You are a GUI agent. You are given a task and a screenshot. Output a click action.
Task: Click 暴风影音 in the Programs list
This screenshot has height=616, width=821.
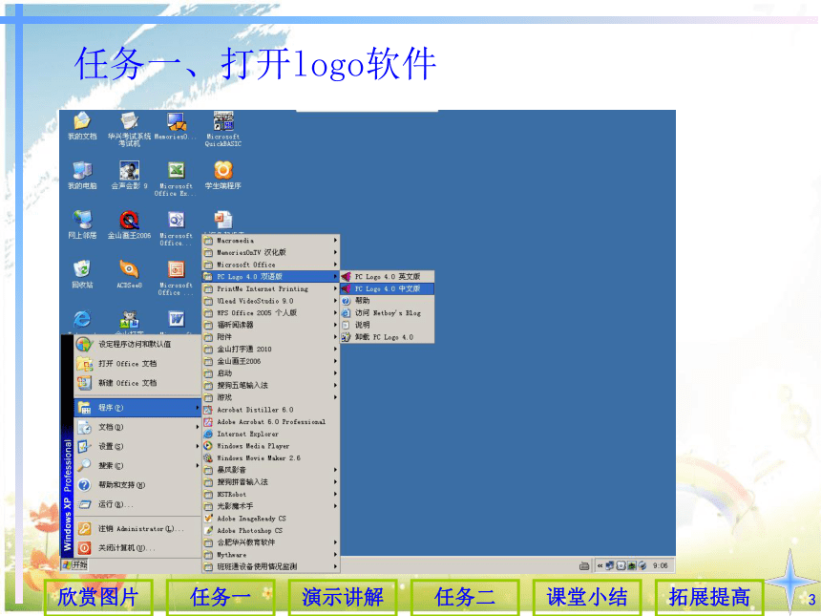(271, 470)
